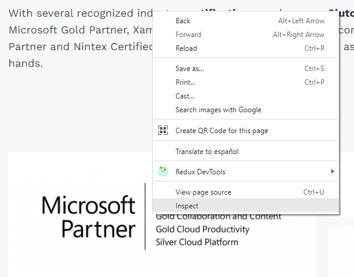Screen dimensions: 354x277
Task: Select Inspect in the context menu
Action: [245, 206]
